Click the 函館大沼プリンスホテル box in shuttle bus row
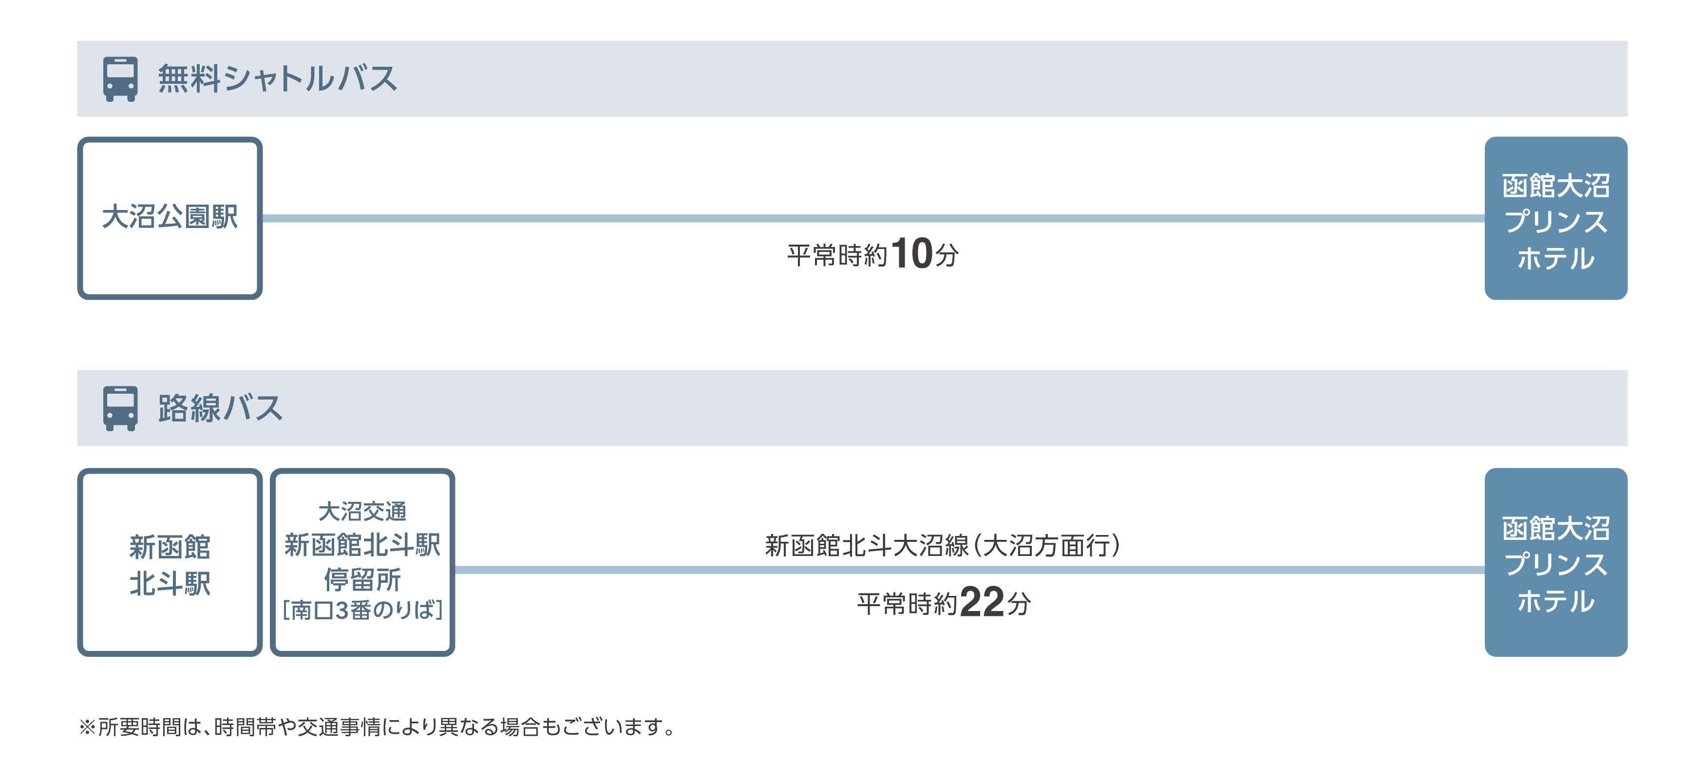Image resolution: width=1705 pixels, height=764 pixels. click(1555, 219)
